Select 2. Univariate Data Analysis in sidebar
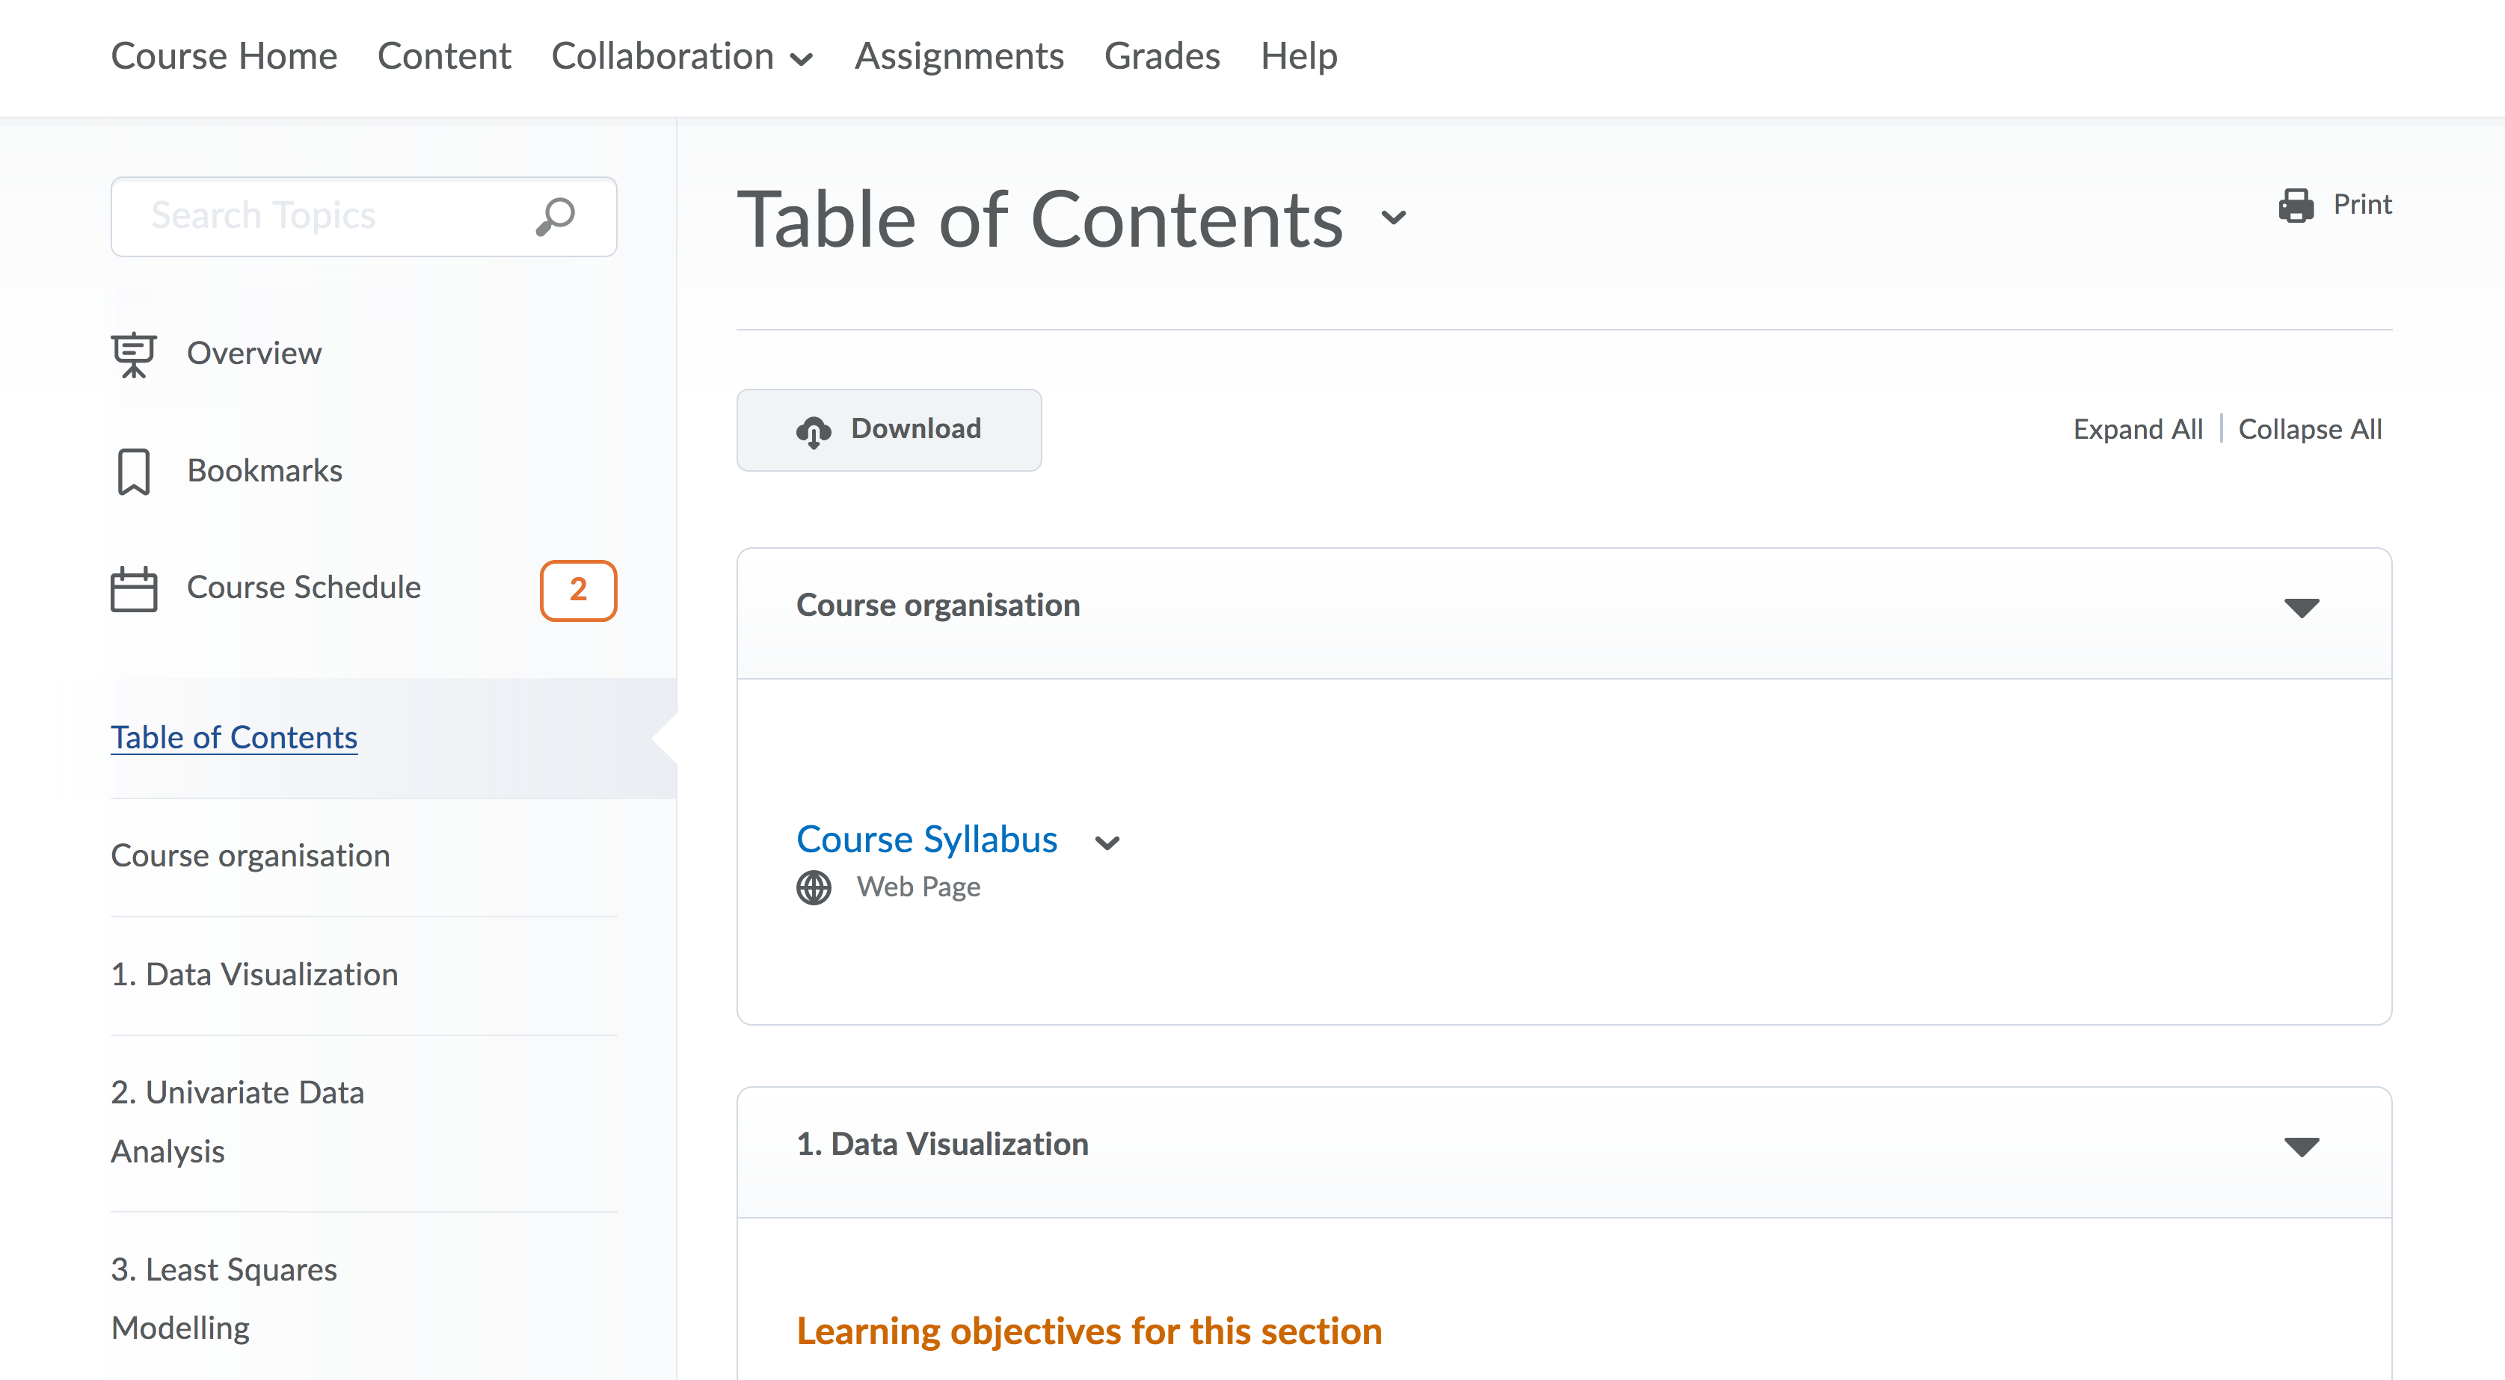This screenshot has width=2505, height=1380. click(x=237, y=1121)
